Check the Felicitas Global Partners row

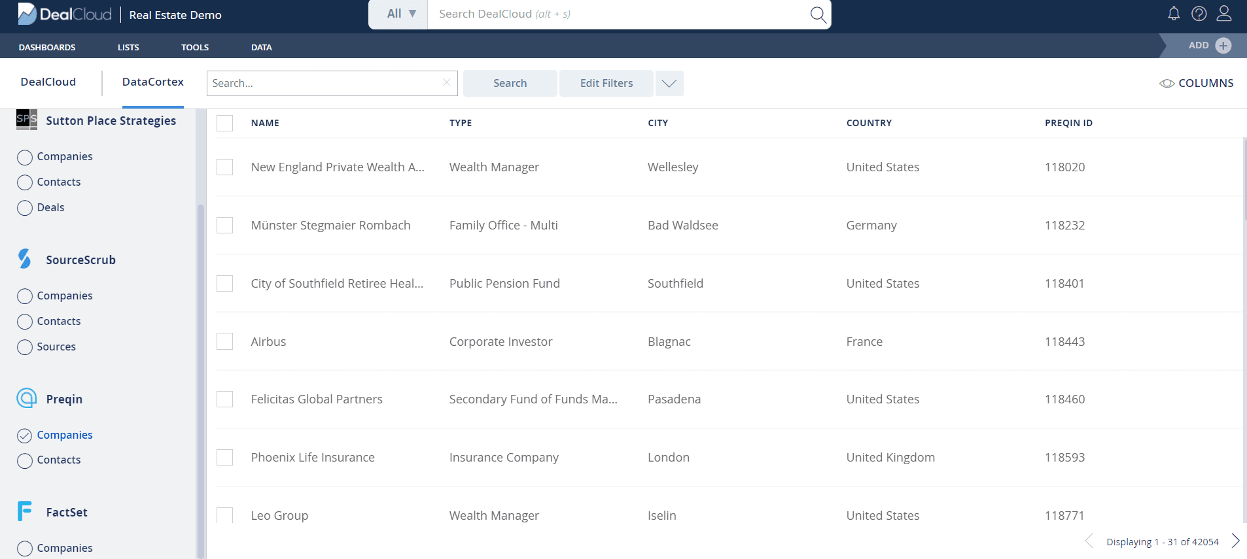pyautogui.click(x=224, y=399)
